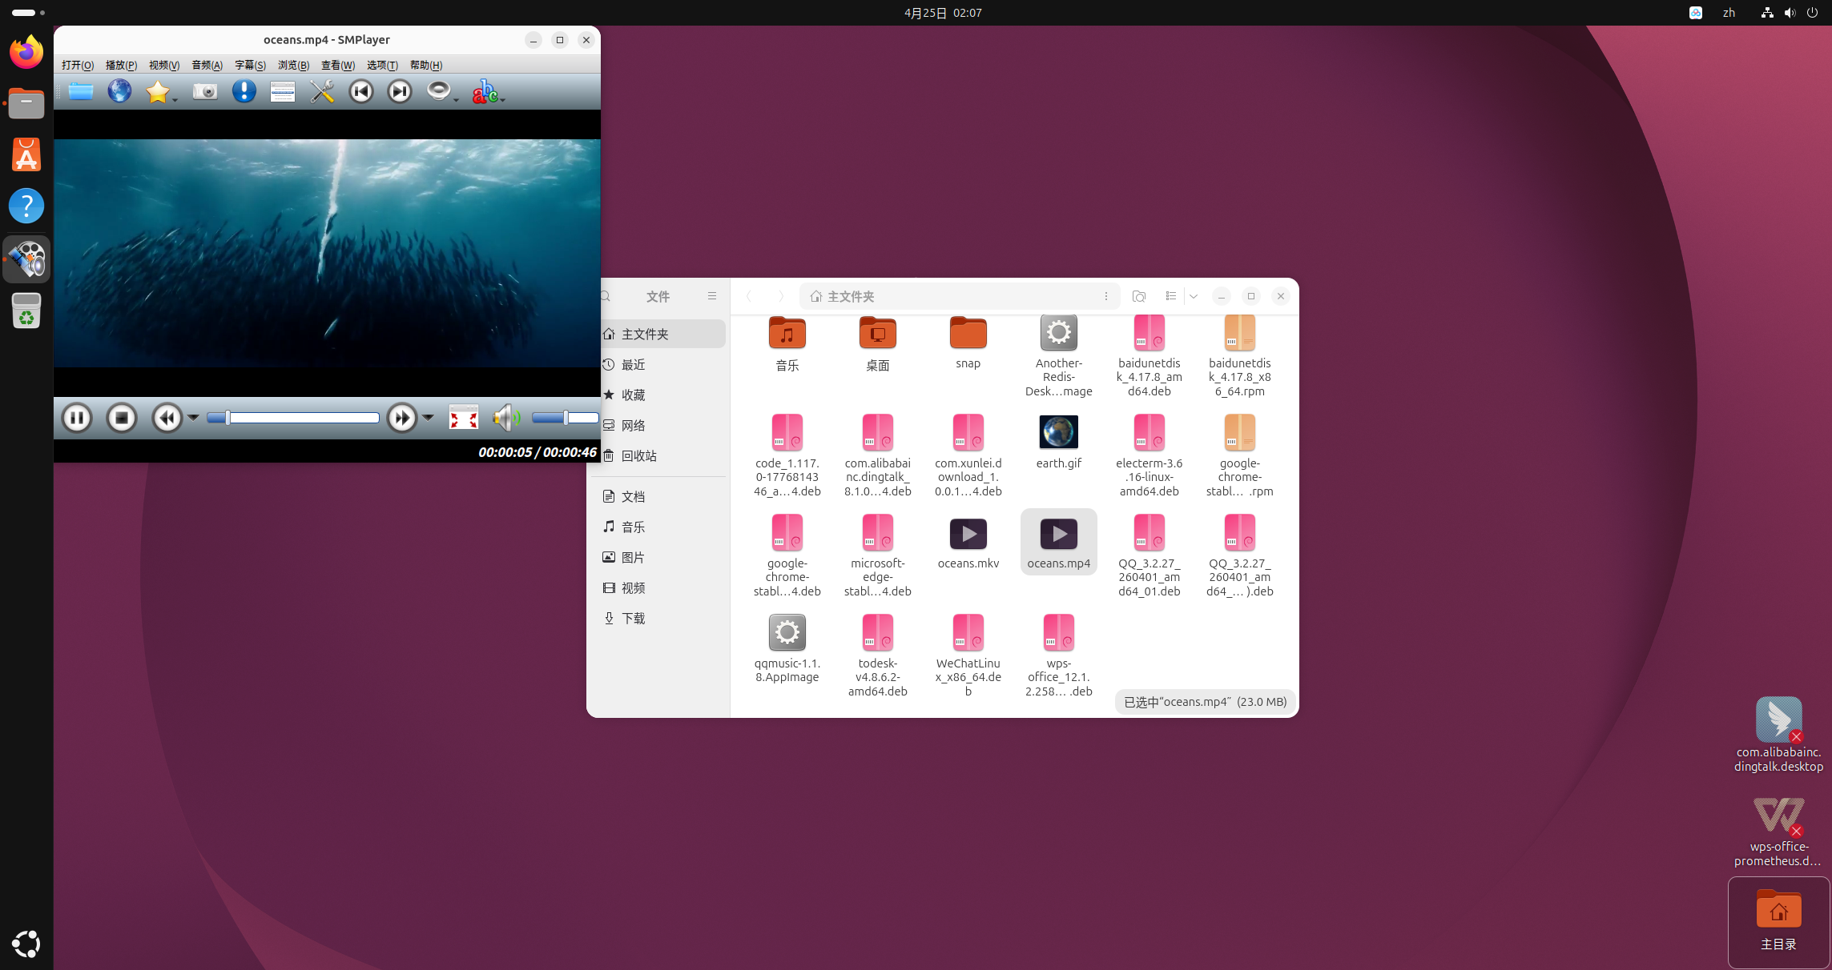Viewport: 1832px width, 970px height.
Task: Go to 下载 in the sidebar
Action: click(x=633, y=618)
